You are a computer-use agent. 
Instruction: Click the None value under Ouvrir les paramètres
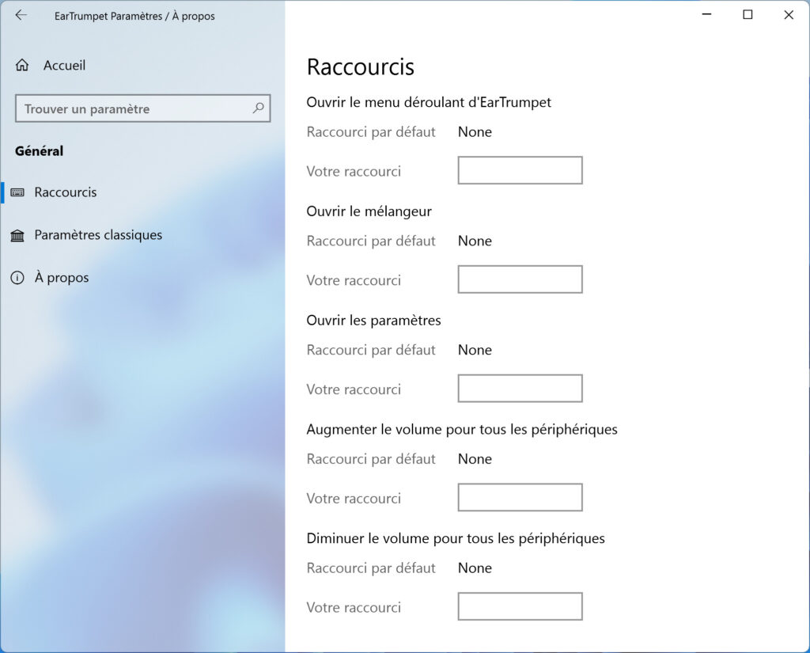475,350
